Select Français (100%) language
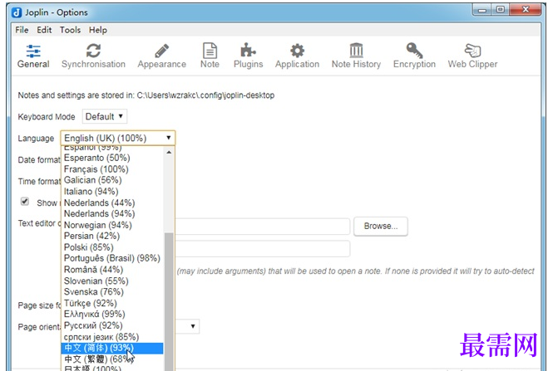Image resolution: width=553 pixels, height=371 pixels. tap(111, 169)
